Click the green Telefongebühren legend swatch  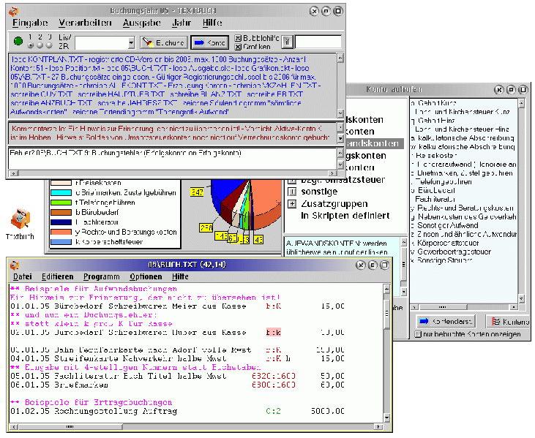point(61,203)
